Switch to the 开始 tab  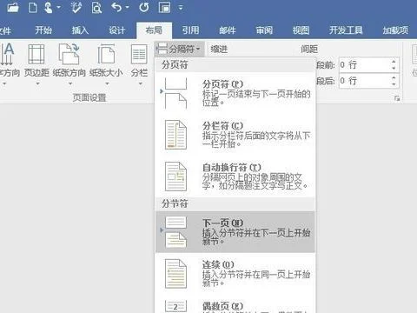coord(43,30)
